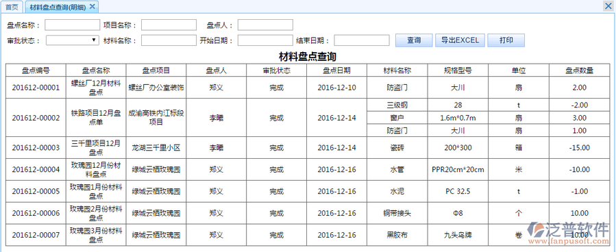
Task: Click into the 材料名称 text box
Action: [x=169, y=40]
